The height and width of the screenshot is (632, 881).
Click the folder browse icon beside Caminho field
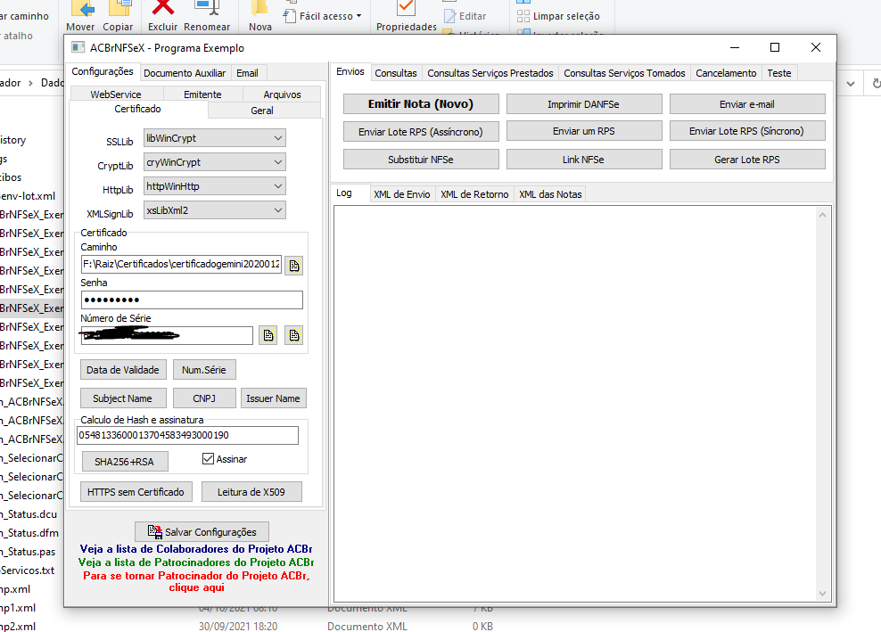click(294, 265)
